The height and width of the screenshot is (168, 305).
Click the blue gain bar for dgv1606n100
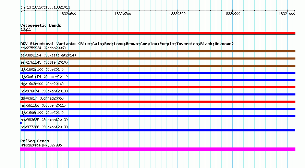[x=158, y=116]
